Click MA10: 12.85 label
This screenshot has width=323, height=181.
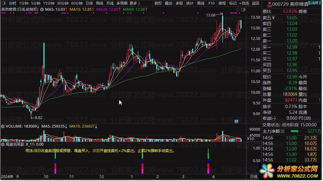pos(82,9)
